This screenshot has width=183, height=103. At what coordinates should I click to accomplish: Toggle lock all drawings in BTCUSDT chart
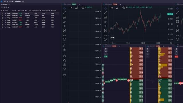64,65
